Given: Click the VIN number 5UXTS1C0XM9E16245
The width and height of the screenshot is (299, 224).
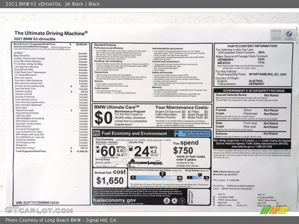Looking at the screenshot, I should [41, 203].
